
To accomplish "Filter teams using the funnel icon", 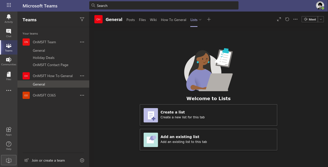I will [82, 19].
